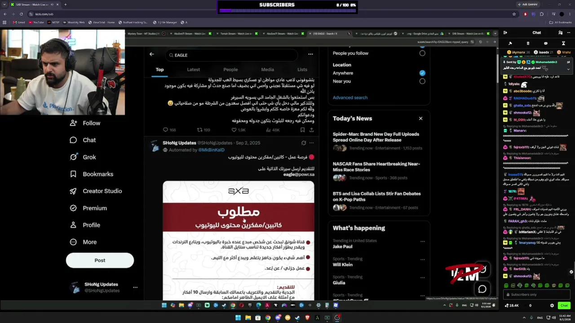Click the Subscribers only chat input

pos(537,295)
